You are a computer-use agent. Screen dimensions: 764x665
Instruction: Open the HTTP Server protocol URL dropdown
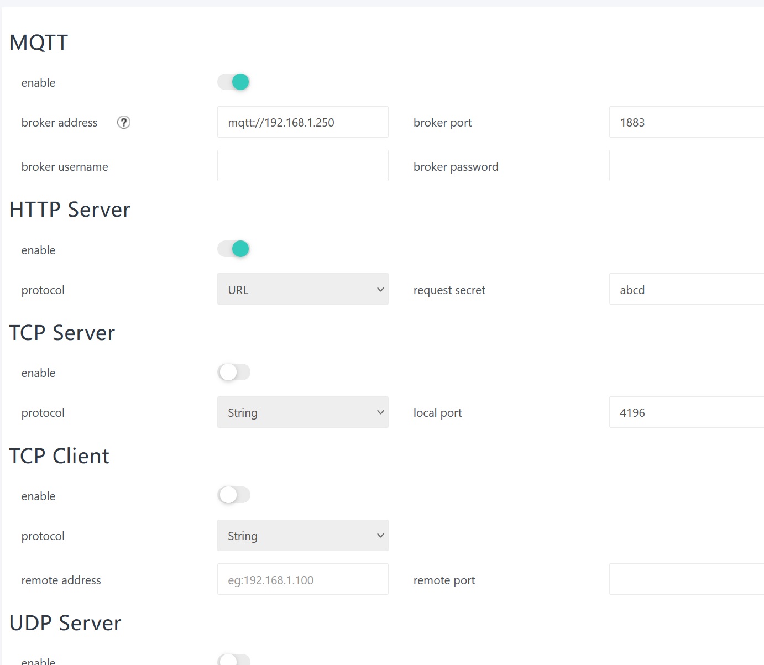tap(302, 289)
